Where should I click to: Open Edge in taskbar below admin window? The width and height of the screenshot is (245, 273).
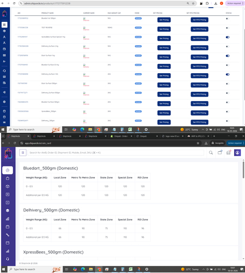[x=82, y=129]
